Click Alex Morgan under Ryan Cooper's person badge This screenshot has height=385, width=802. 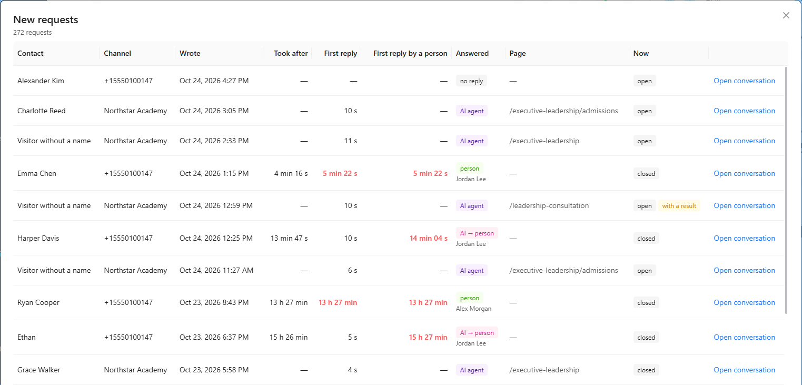pyautogui.click(x=473, y=309)
